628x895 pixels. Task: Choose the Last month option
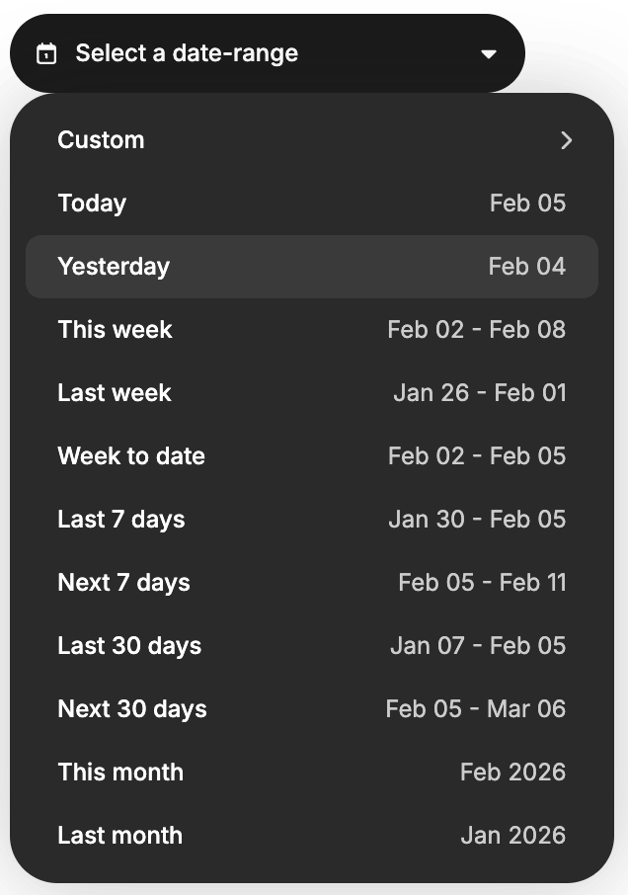[120, 836]
